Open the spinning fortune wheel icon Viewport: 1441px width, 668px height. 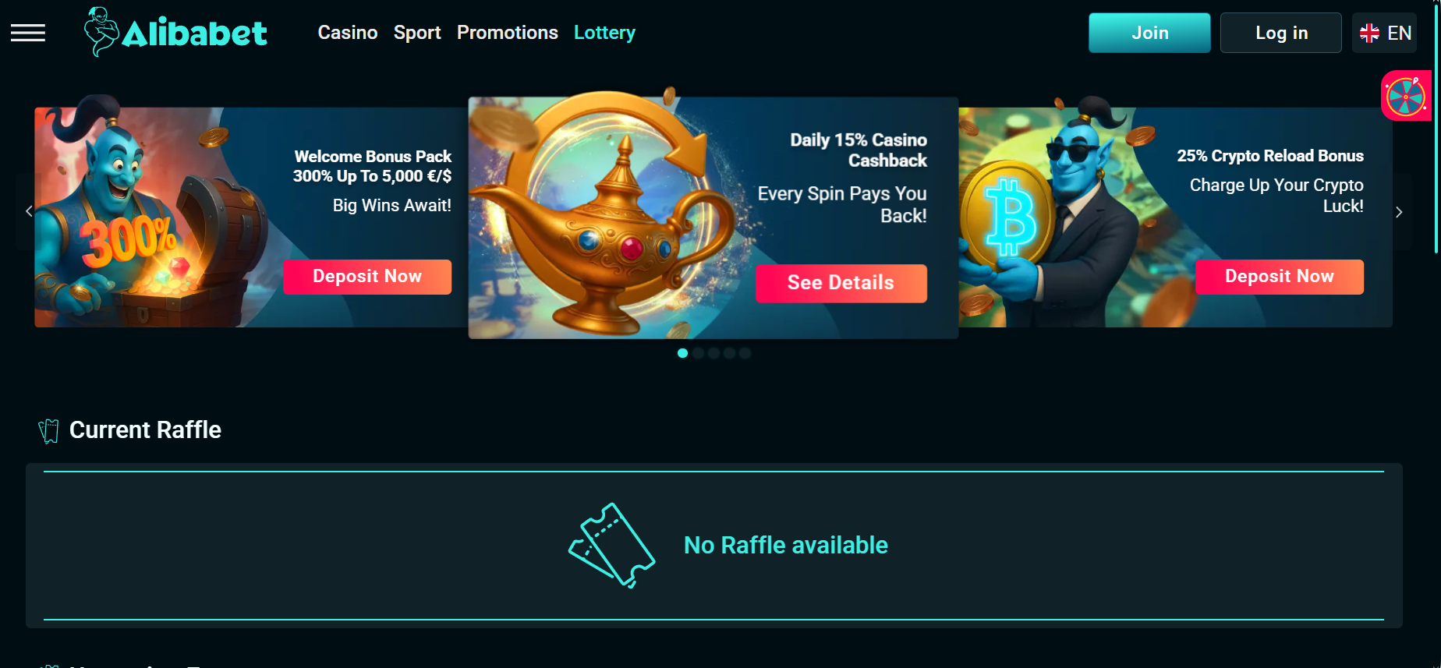point(1406,96)
